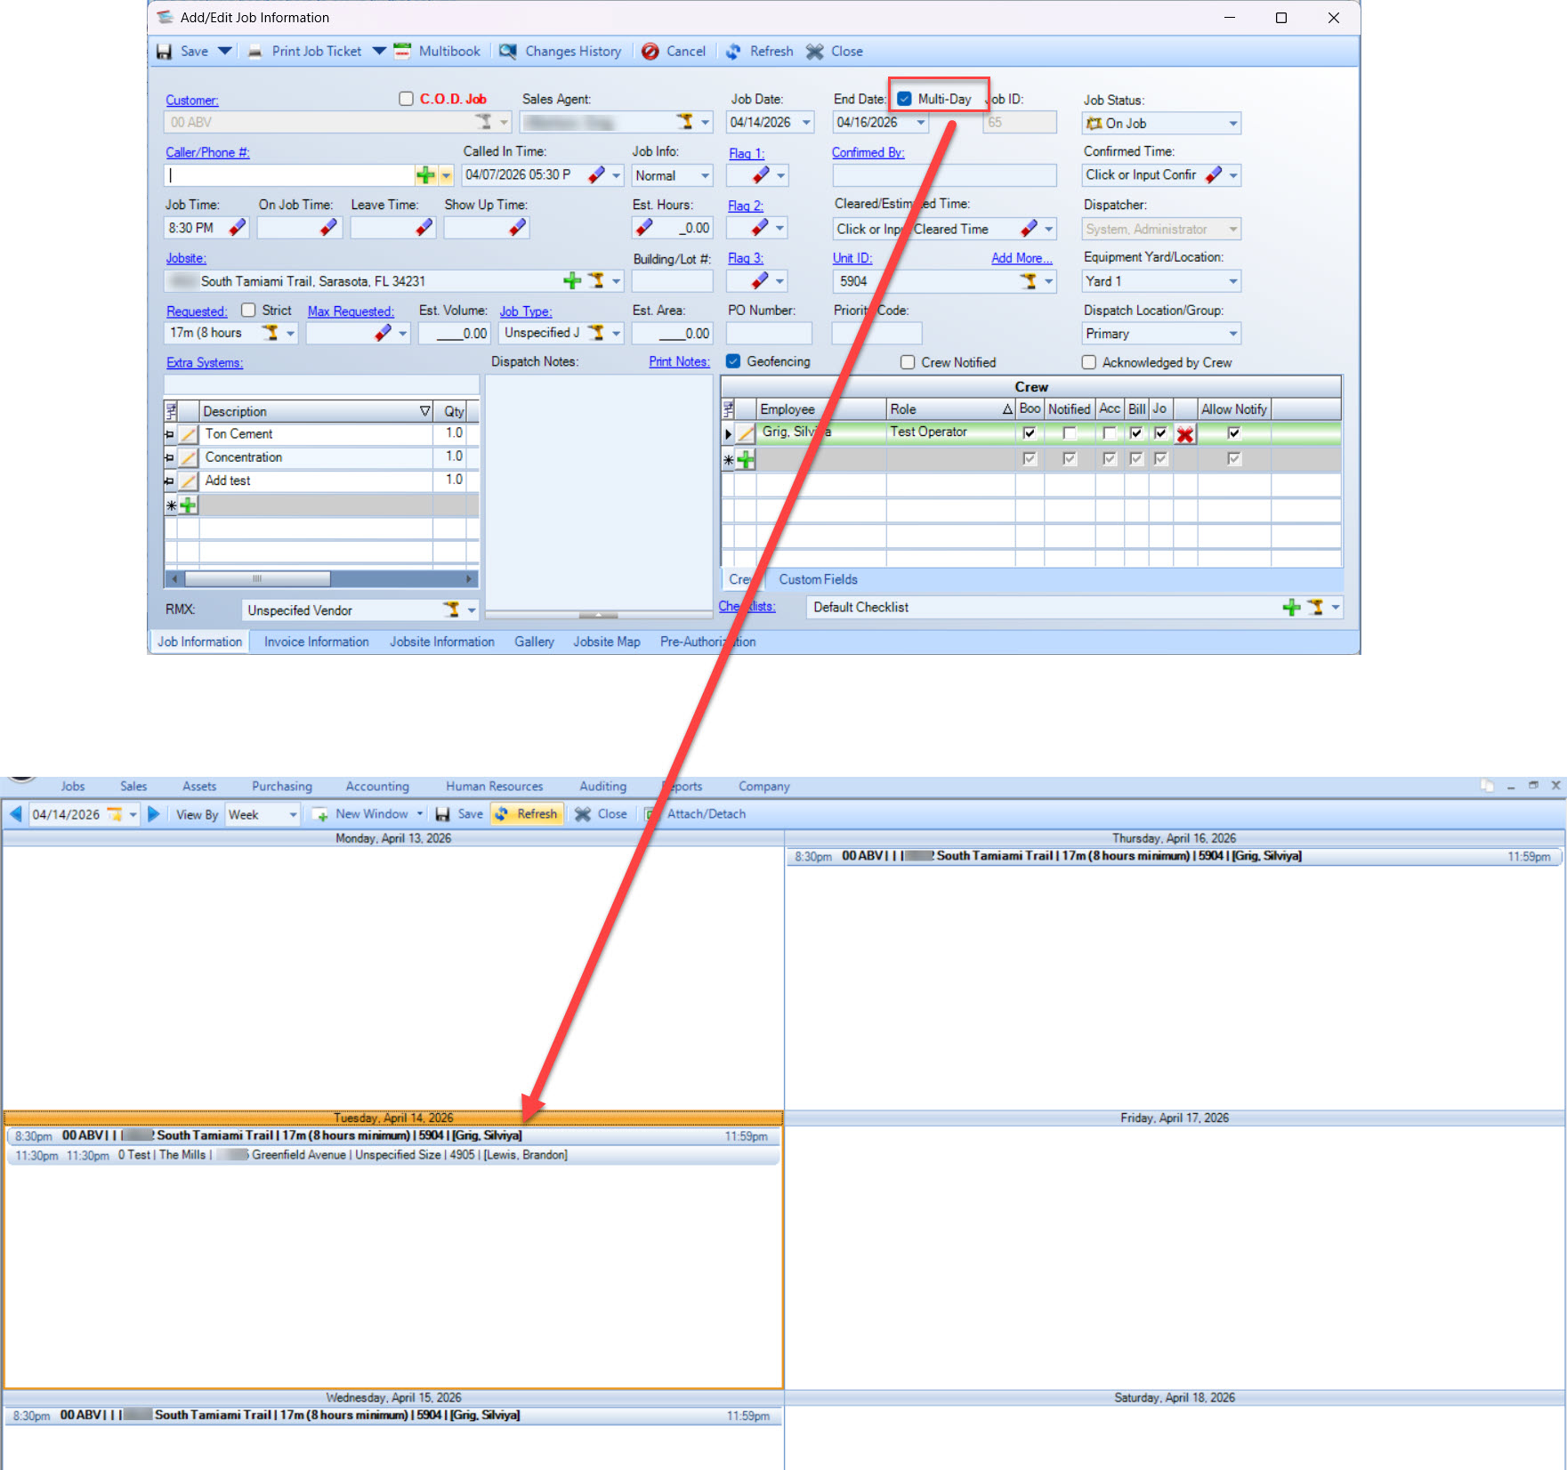
Task: Click the Caller/Phone input field
Action: [289, 175]
